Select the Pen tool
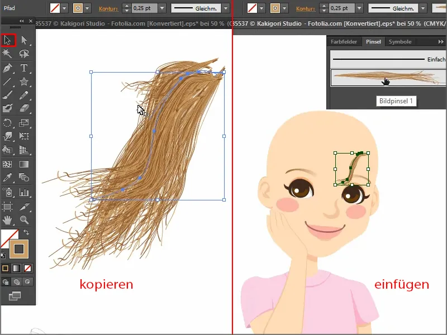This screenshot has width=447, height=335. (x=7, y=68)
